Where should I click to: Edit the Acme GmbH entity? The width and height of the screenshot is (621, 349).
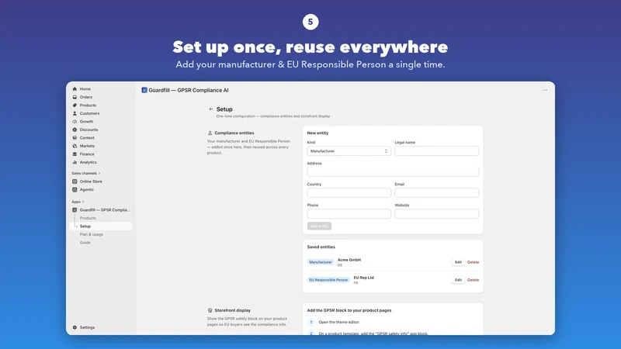[x=458, y=262]
